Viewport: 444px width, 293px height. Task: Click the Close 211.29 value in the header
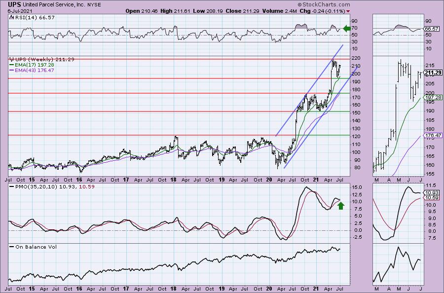pos(242,11)
